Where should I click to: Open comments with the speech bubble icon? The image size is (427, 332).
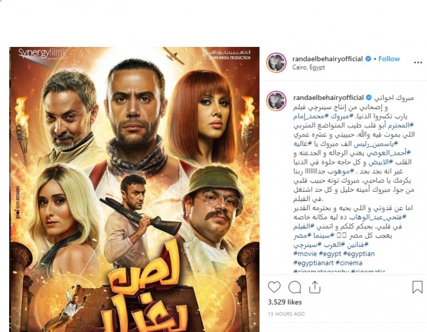click(x=295, y=287)
